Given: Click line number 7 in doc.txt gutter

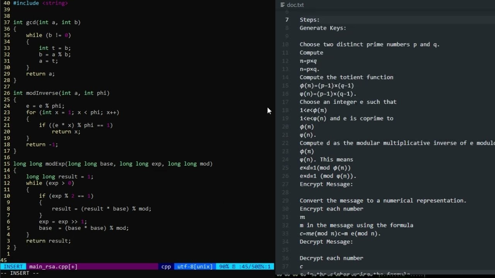Looking at the screenshot, I should point(287,20).
